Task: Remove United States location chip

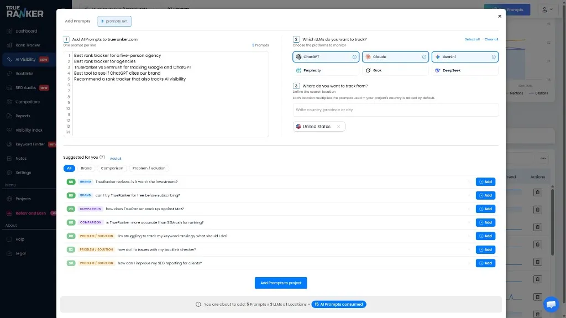Action: tap(338, 127)
